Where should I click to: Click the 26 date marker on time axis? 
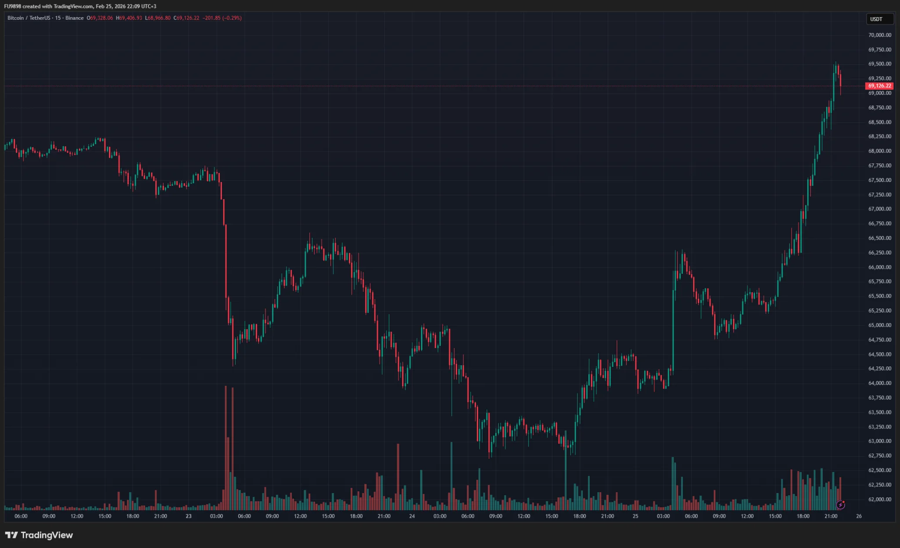[x=859, y=516]
